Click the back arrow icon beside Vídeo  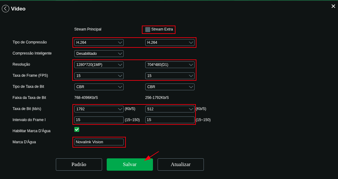click(x=6, y=9)
